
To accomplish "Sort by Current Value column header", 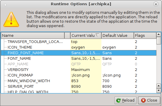I will coord(86,36).
